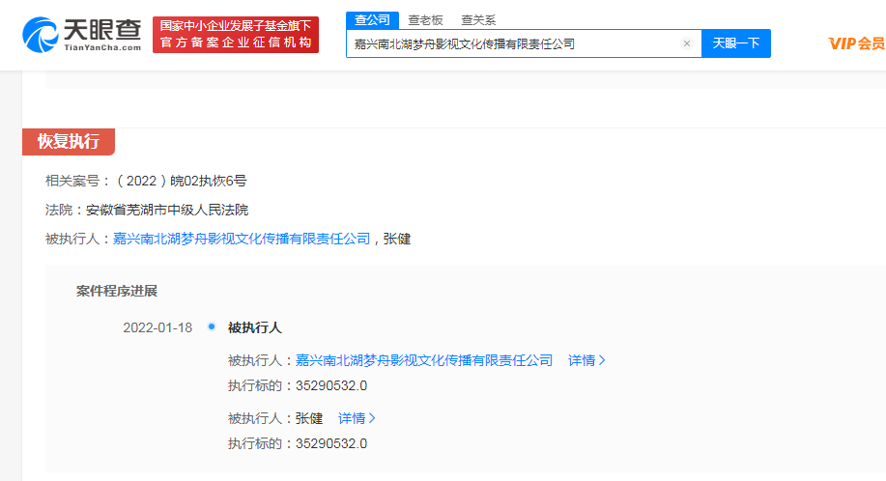Viewport: 886px width, 481px height.
Task: Select the case number （2022）皖02执恢6号 text
Action: pos(181,181)
